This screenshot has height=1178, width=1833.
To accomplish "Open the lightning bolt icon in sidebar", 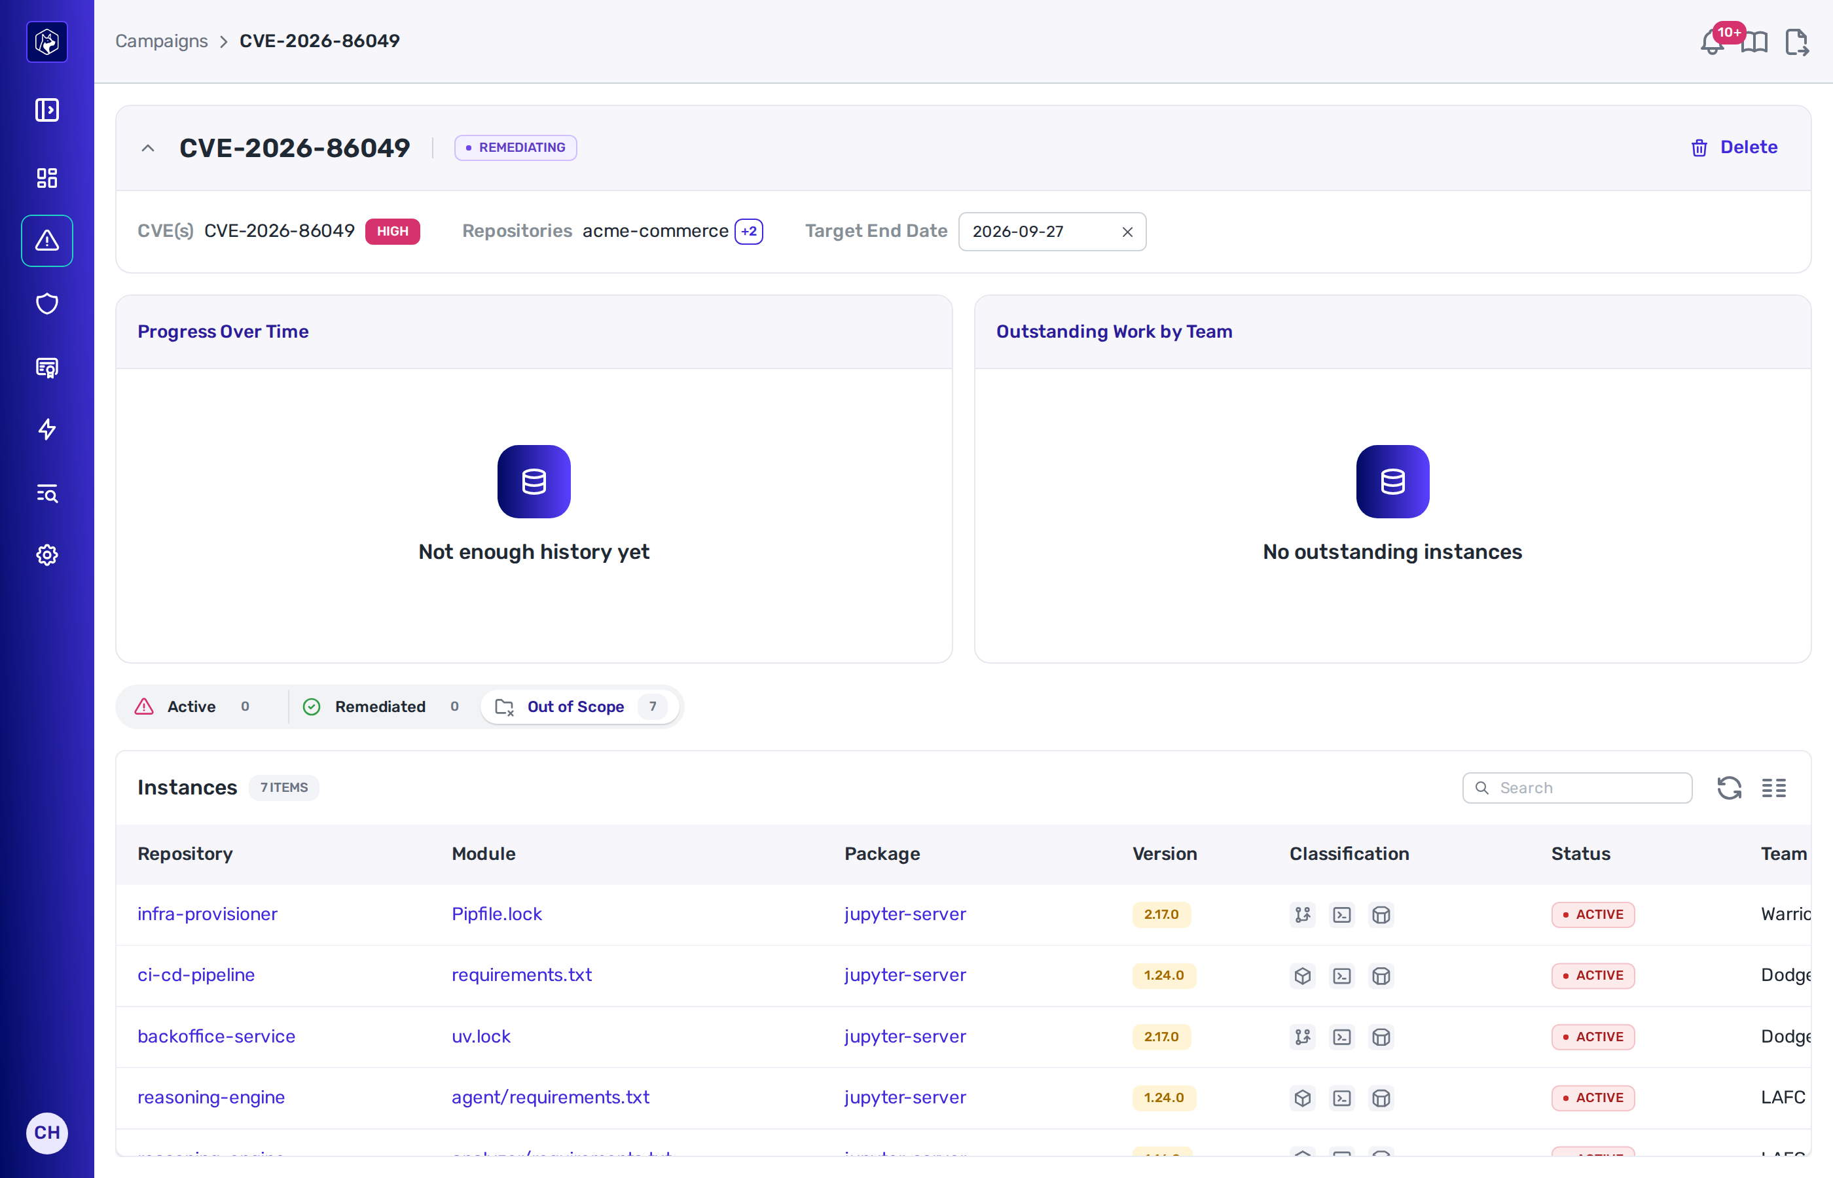I will [46, 429].
